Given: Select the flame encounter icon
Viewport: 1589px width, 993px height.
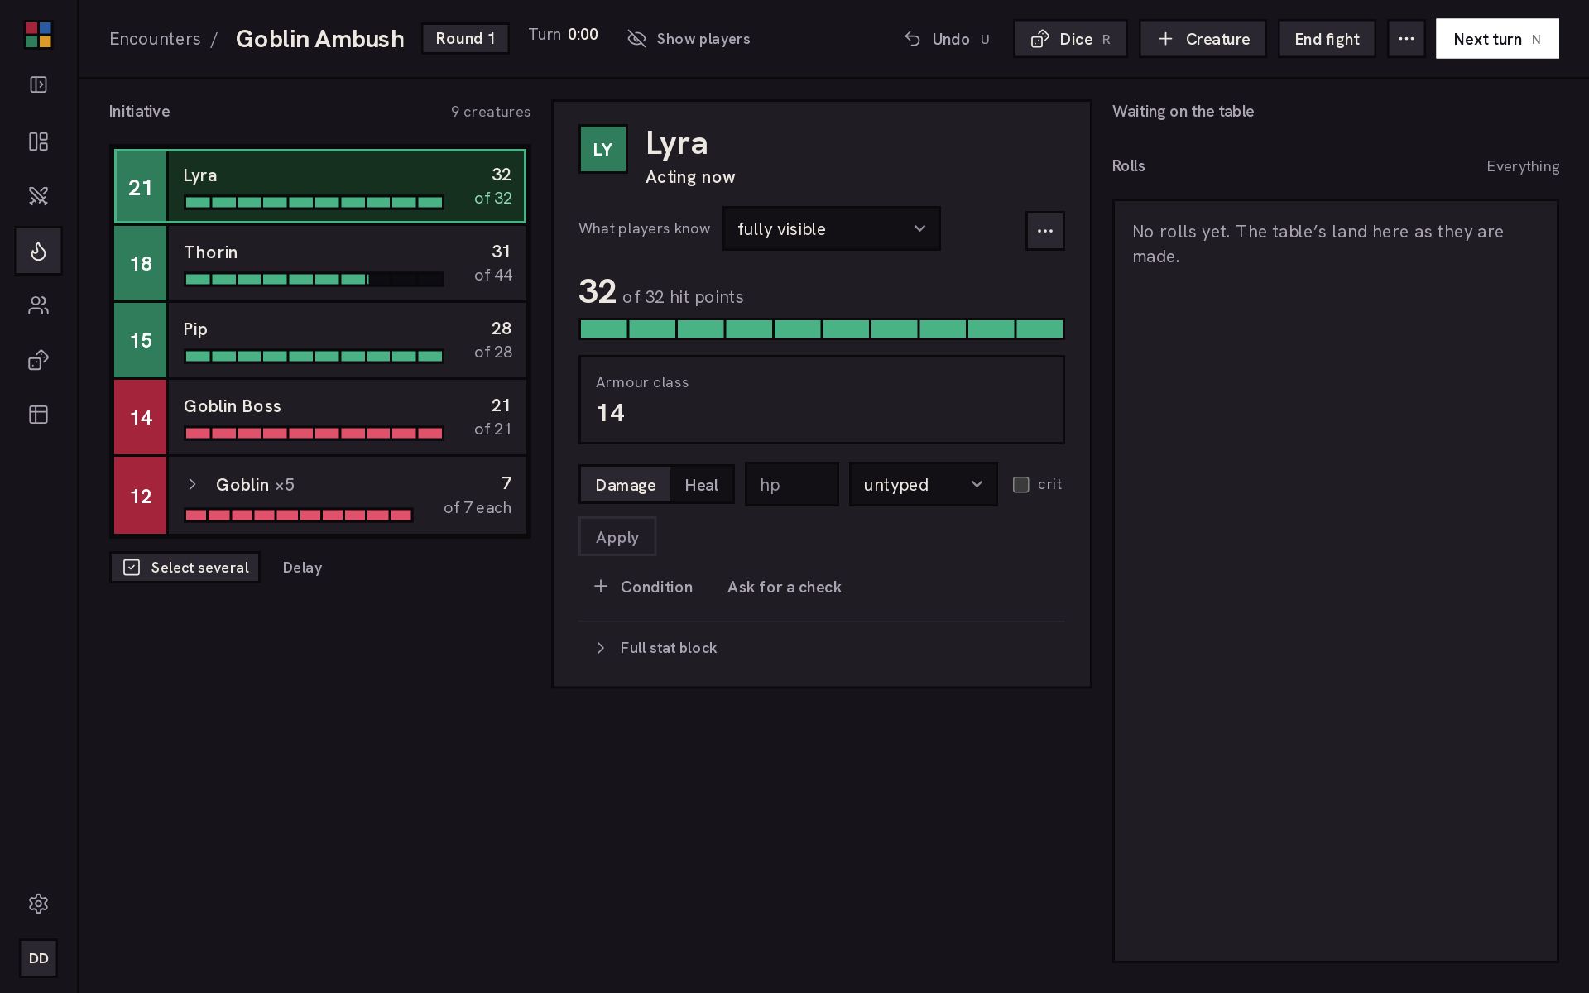Looking at the screenshot, I should pyautogui.click(x=38, y=251).
